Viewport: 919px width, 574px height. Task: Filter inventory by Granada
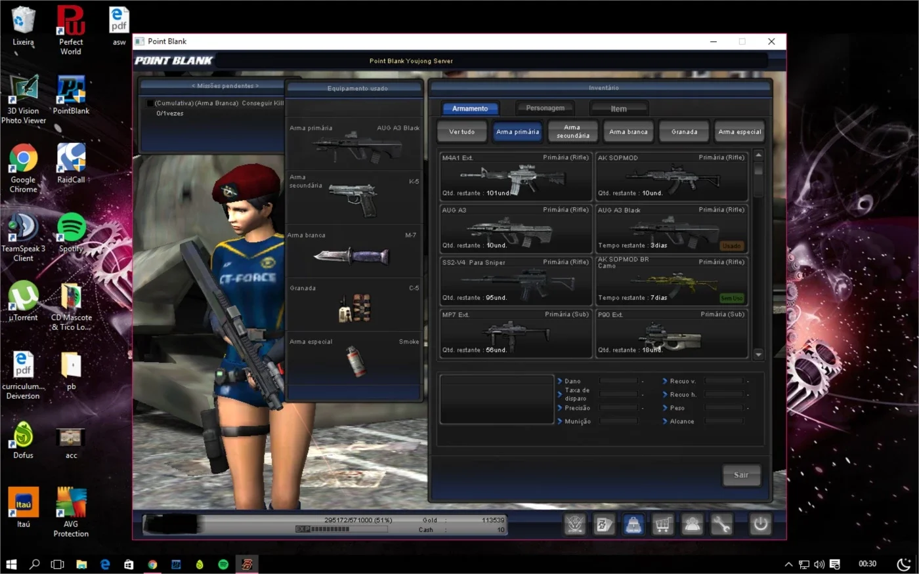(684, 131)
